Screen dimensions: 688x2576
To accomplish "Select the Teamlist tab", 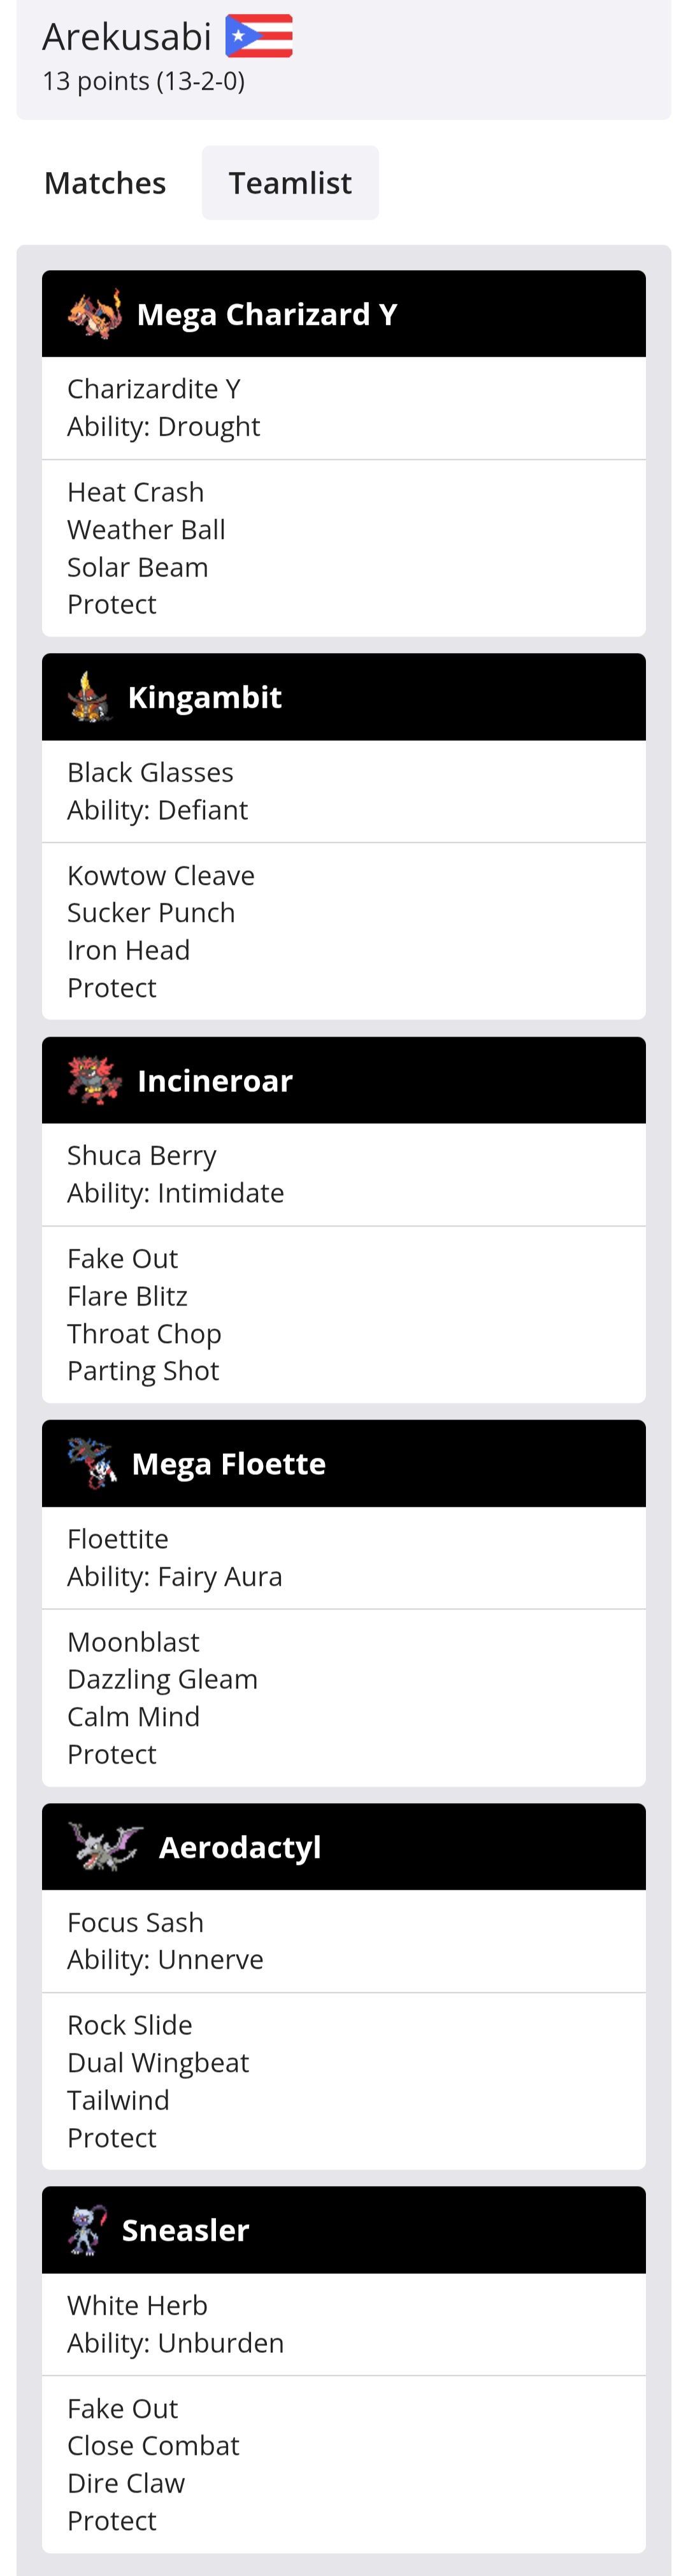I will (x=290, y=183).
